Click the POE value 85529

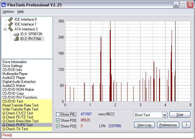click(85, 120)
